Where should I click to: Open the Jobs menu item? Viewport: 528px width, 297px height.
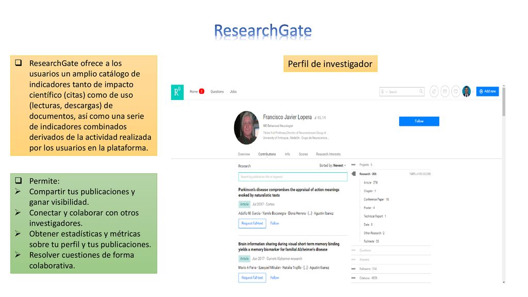234,92
